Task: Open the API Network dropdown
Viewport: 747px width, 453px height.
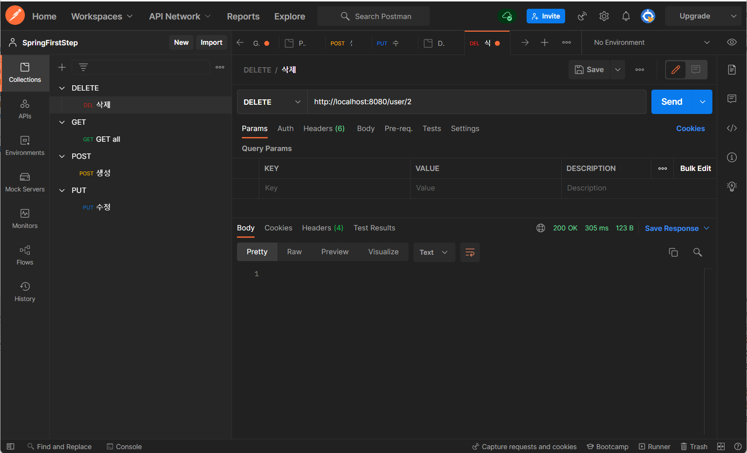Action: coord(180,16)
